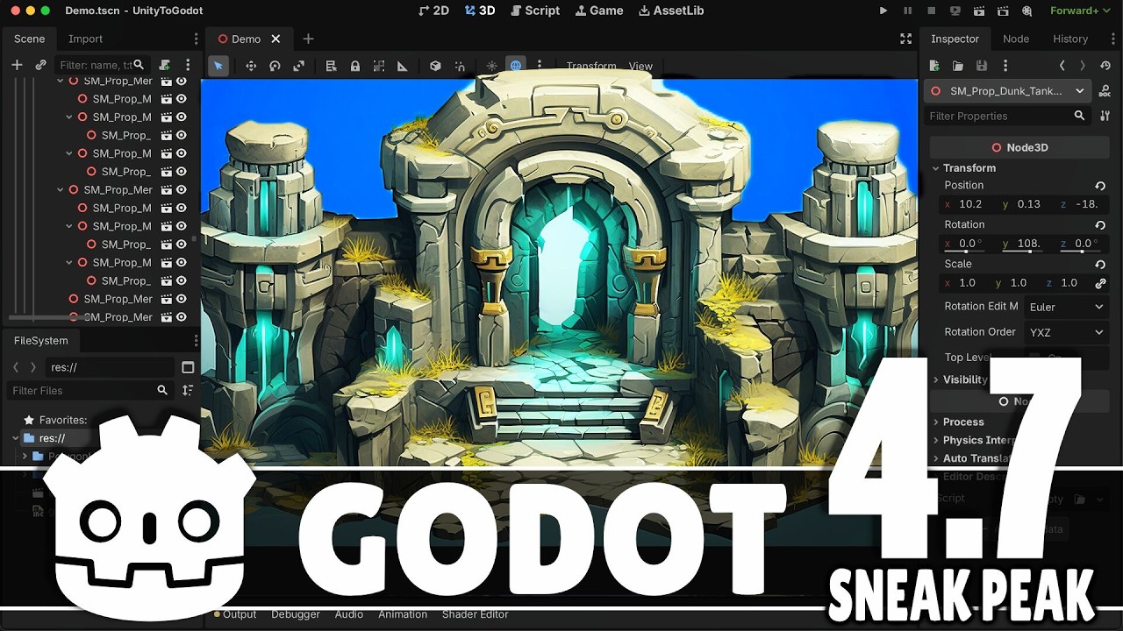Load an existing resource in Inspector
Screen dimensions: 1123x631
click(958, 66)
